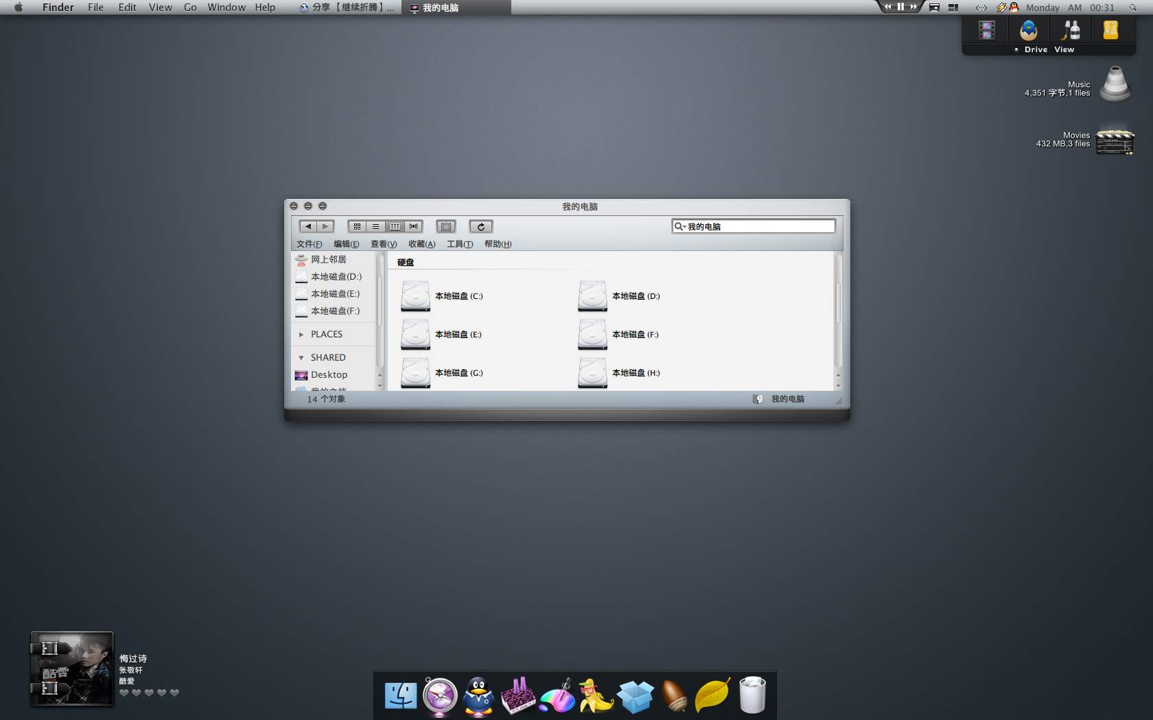Screen dimensions: 1153x720
Task: Click the Winamp lightning tray icon
Action: coord(1001,8)
